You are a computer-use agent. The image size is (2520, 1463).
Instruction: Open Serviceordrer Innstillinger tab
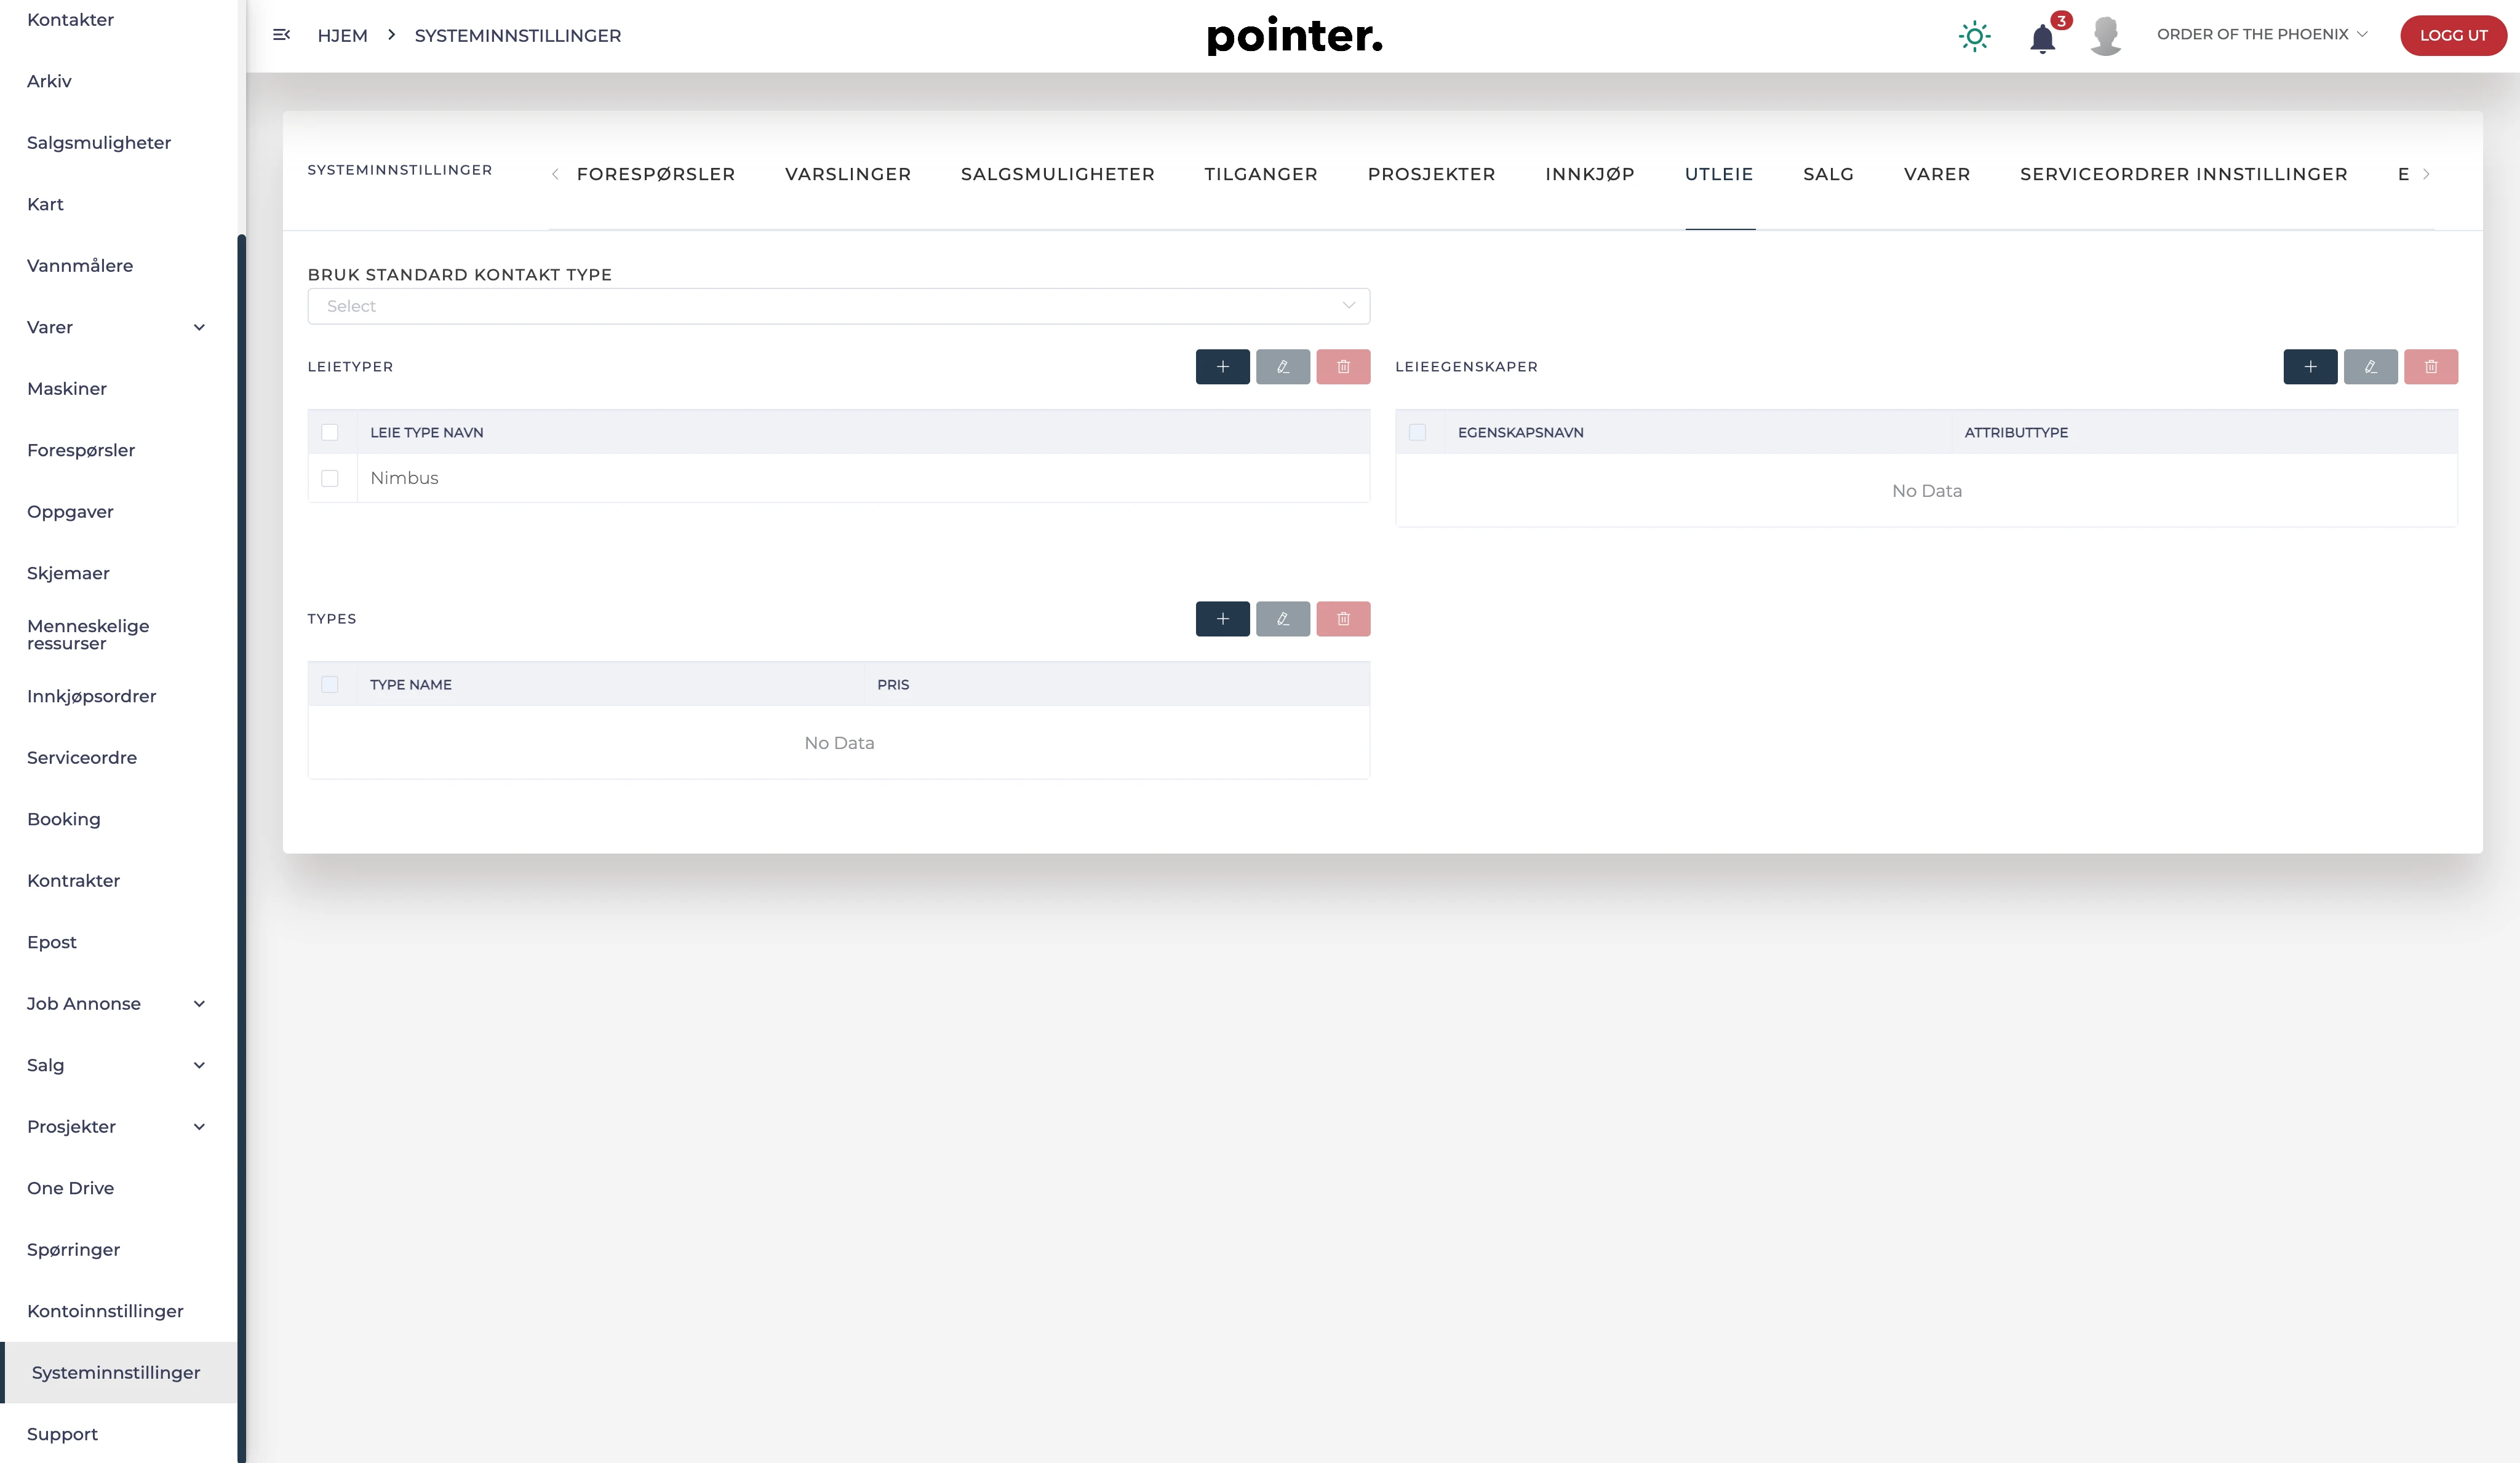coord(2184,174)
